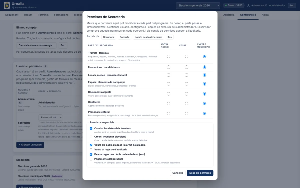This screenshot has height=188, width=300.
Task: Set Personal electoral to Sense accés
Action: [168, 114]
